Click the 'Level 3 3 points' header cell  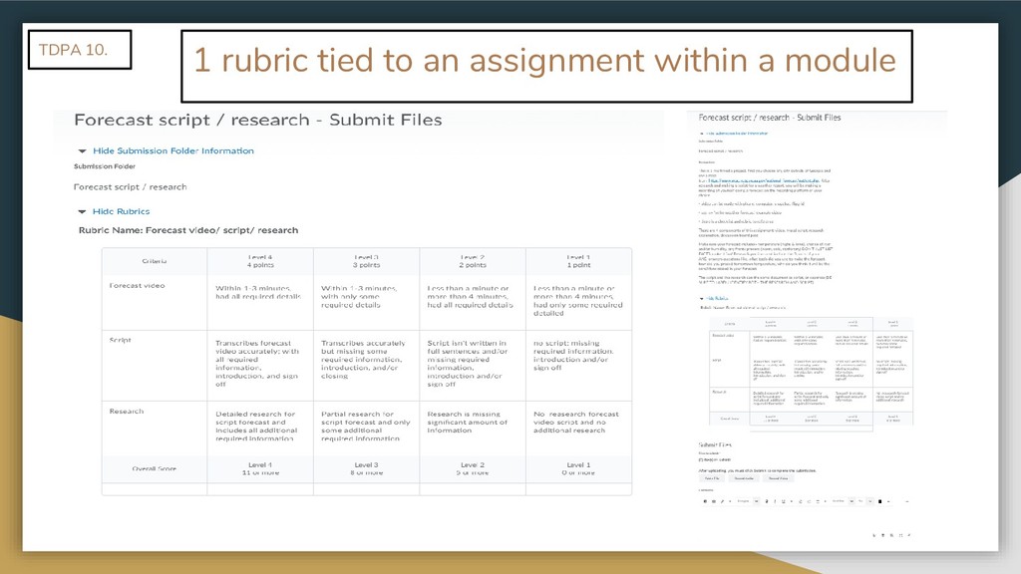pos(366,262)
